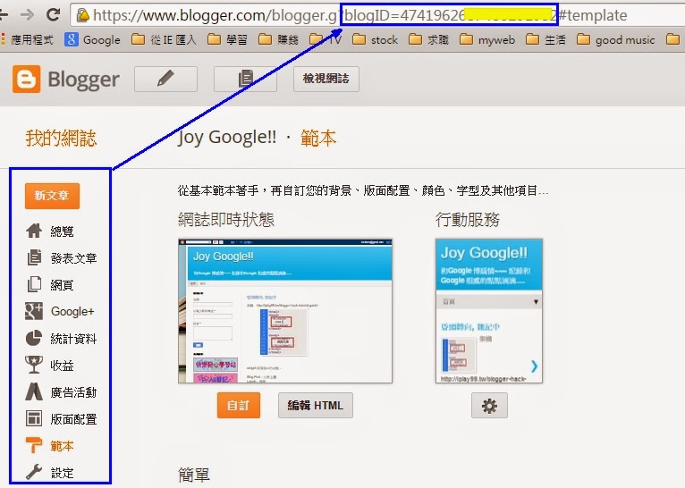This screenshot has height=488, width=685.
Task: Click the site security lock icon
Action: coord(82,15)
